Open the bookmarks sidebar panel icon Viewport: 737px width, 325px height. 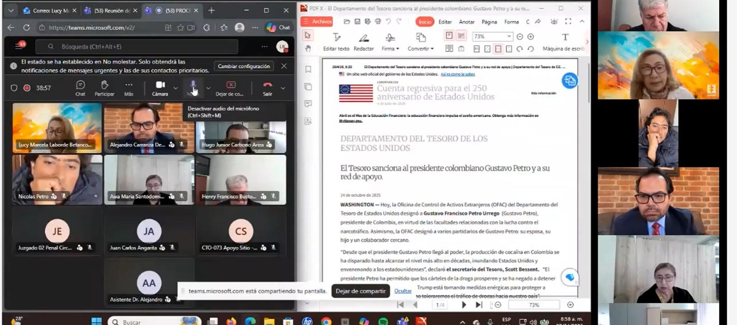(x=308, y=70)
